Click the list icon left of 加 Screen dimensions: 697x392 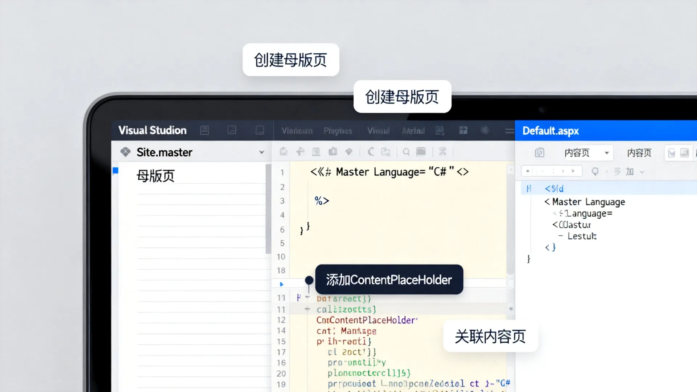click(x=617, y=171)
